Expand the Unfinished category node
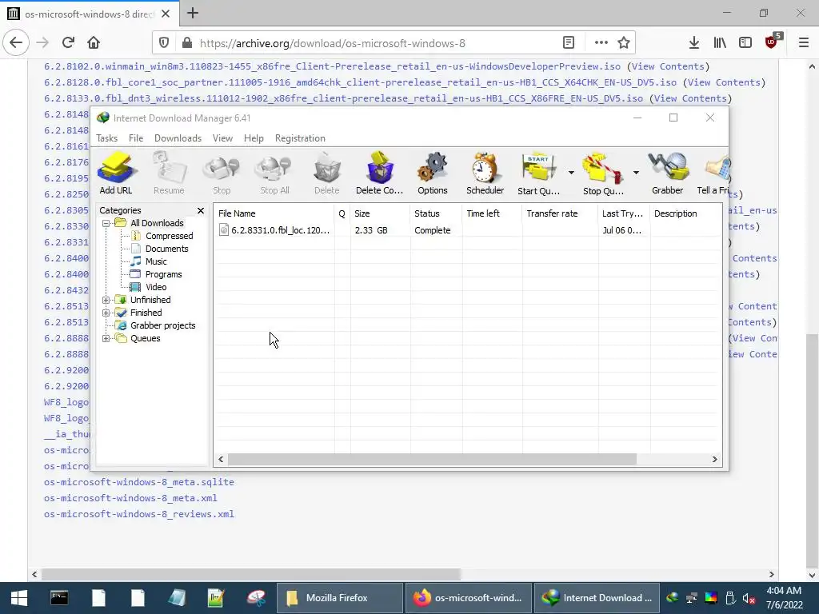This screenshot has width=819, height=614. 106,301
